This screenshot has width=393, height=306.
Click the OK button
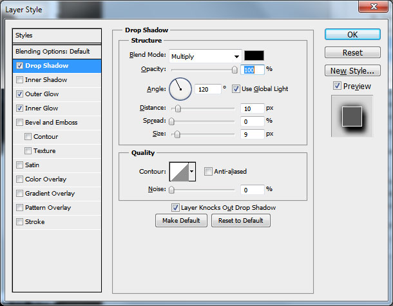(352, 34)
